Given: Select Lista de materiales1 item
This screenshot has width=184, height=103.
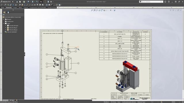Looking at the screenshot, I should [11, 32].
